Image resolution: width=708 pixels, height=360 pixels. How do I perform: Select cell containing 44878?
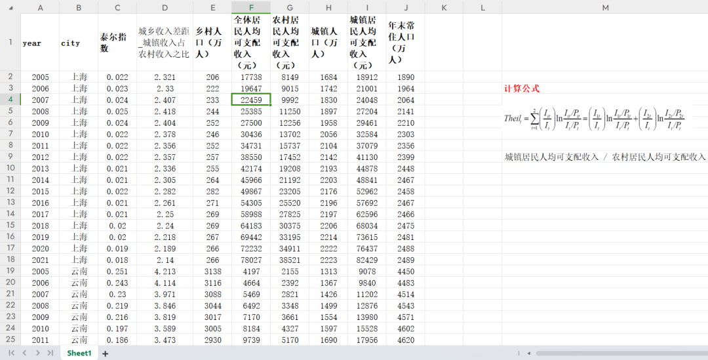(367, 168)
